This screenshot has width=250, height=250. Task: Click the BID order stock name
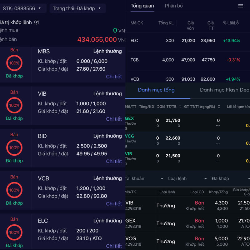pyautogui.click(x=42, y=136)
